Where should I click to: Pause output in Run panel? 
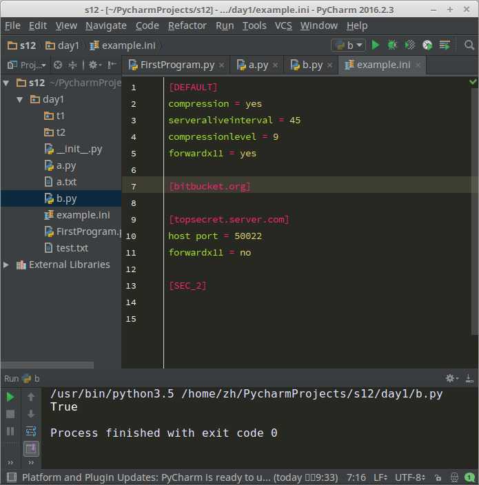pyautogui.click(x=10, y=431)
